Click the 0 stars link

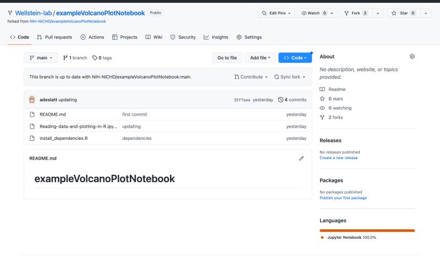tap(332, 98)
